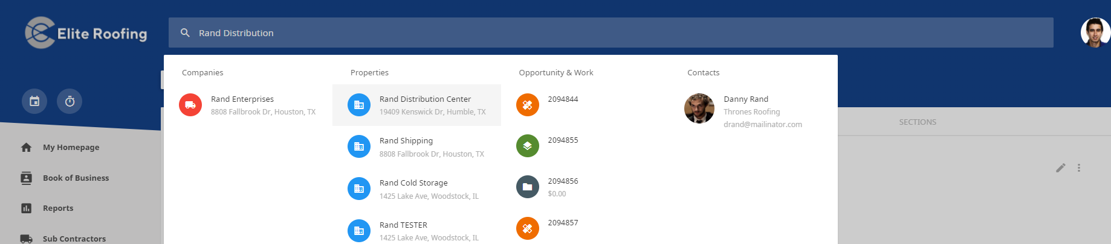Screen dimensions: 1111x244
Task: Open opportunity 2094857
Action: click(563, 222)
